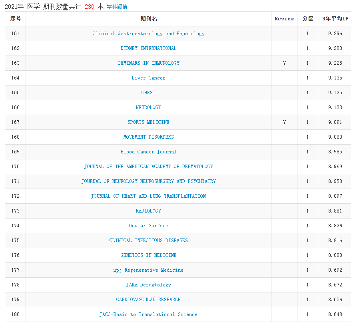Open Journal of Heart and Lung Transplantation
351x322 pixels.
point(148,196)
